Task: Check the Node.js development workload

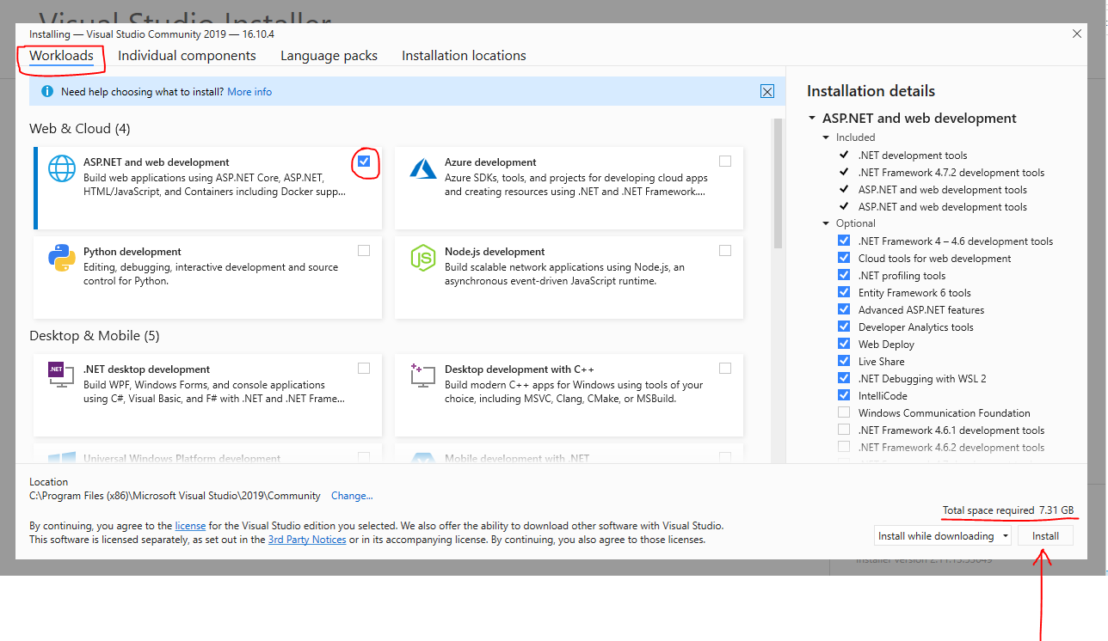Action: point(725,250)
